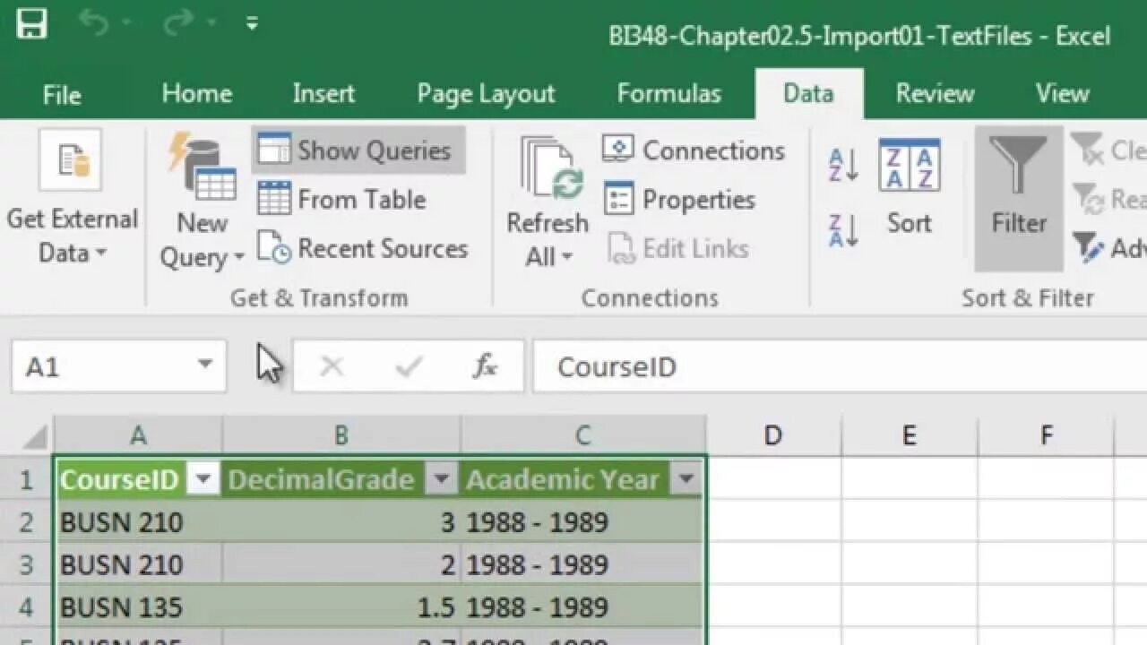The width and height of the screenshot is (1147, 645).
Task: Open workbook Connections
Action: coord(694,150)
